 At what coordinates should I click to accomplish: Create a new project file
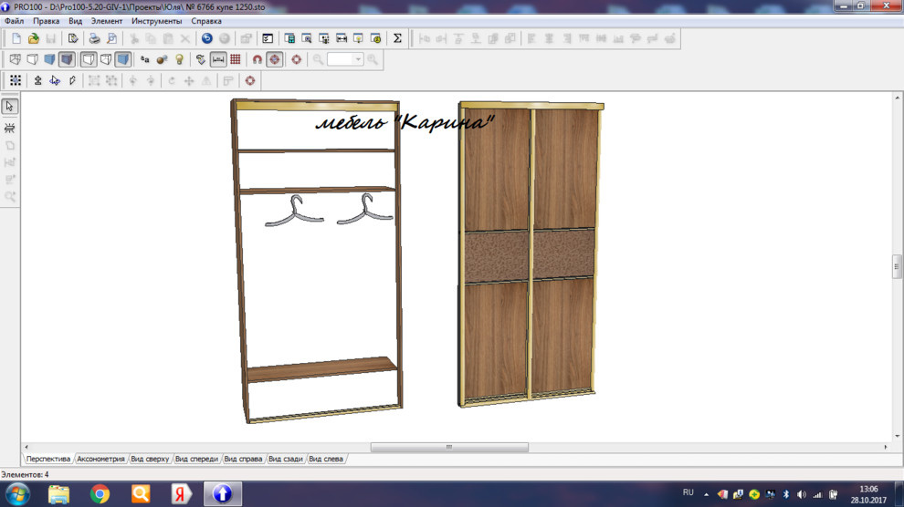[16, 38]
